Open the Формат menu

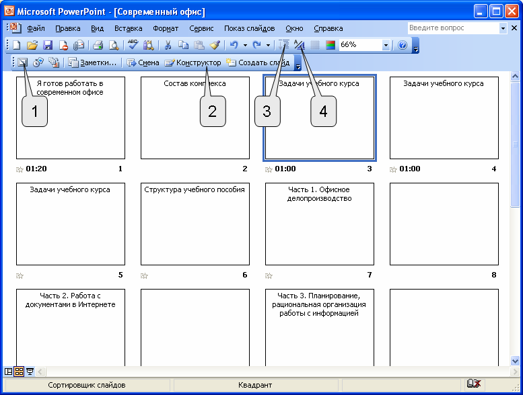(x=166, y=28)
